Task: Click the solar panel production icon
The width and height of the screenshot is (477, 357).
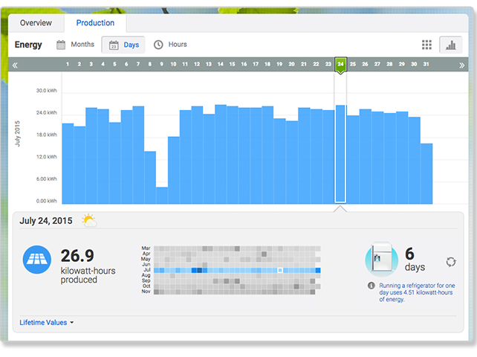Action: pyautogui.click(x=37, y=260)
